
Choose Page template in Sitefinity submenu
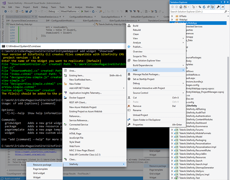pos(44,169)
